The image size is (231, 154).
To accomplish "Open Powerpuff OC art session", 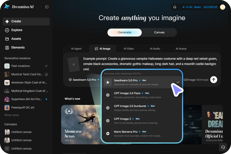I will pos(26,108).
